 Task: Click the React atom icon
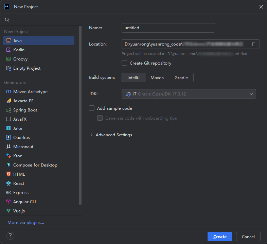point(8,184)
